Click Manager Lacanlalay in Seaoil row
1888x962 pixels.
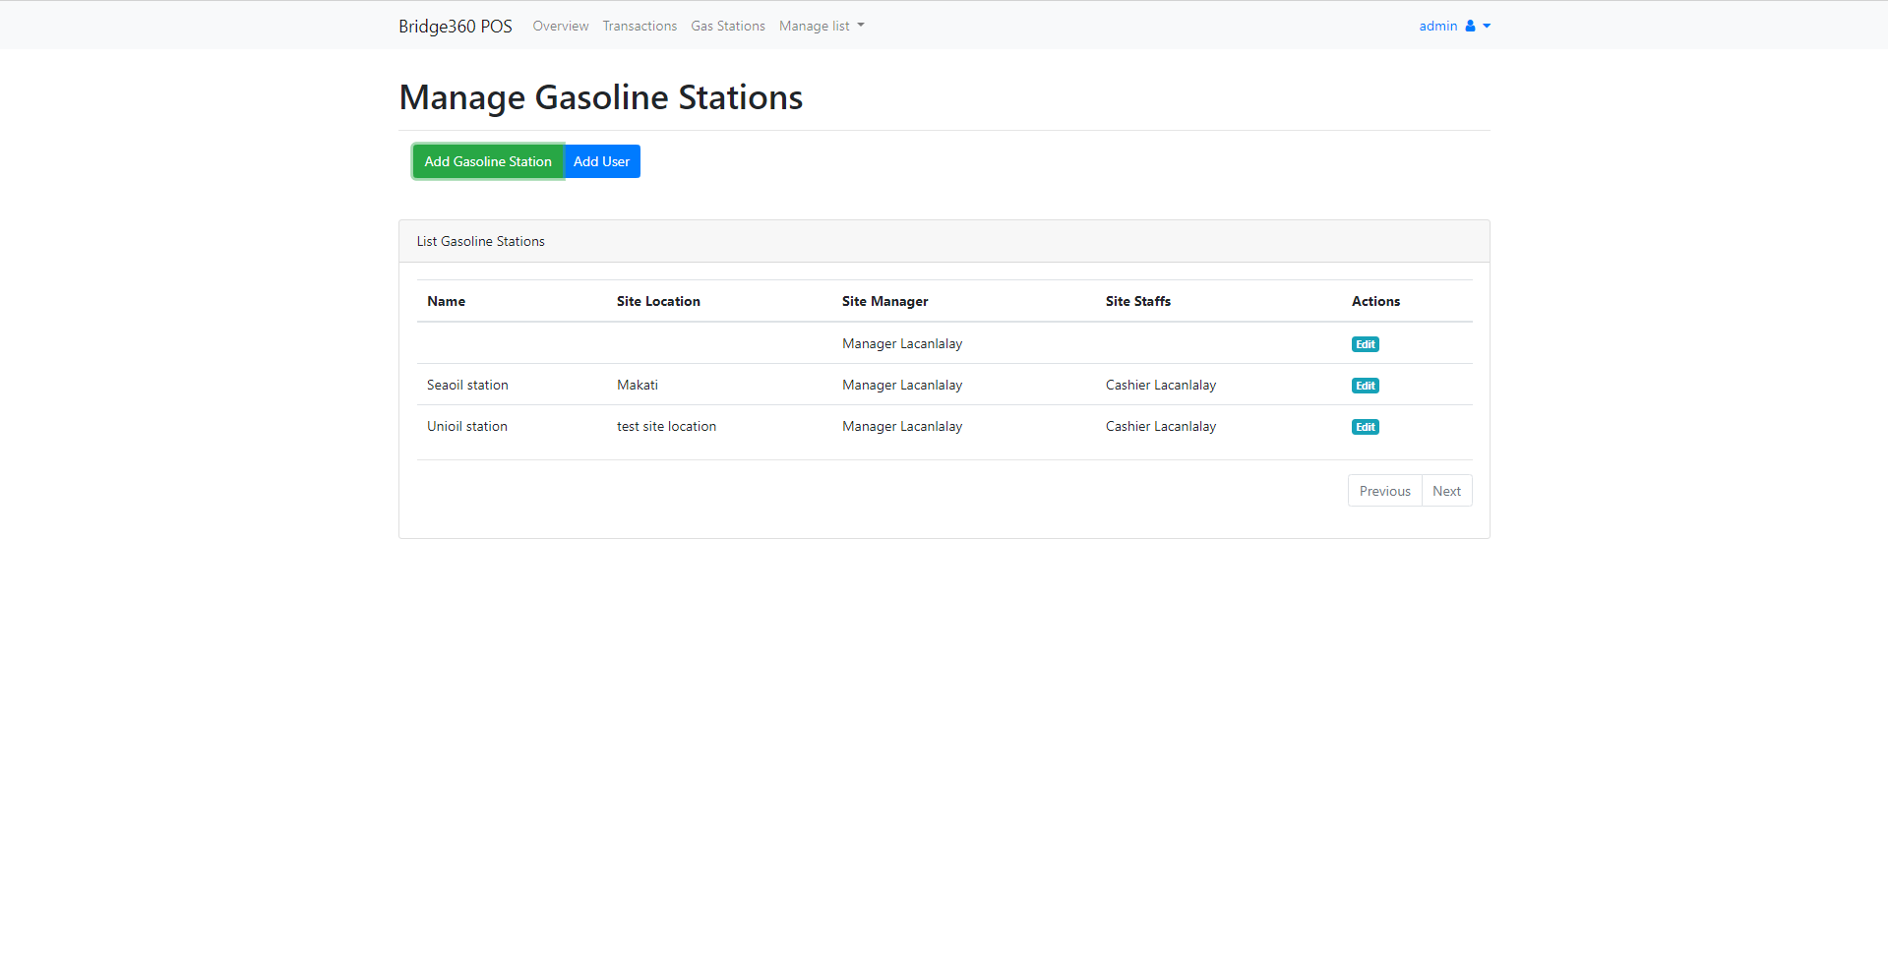902,385
